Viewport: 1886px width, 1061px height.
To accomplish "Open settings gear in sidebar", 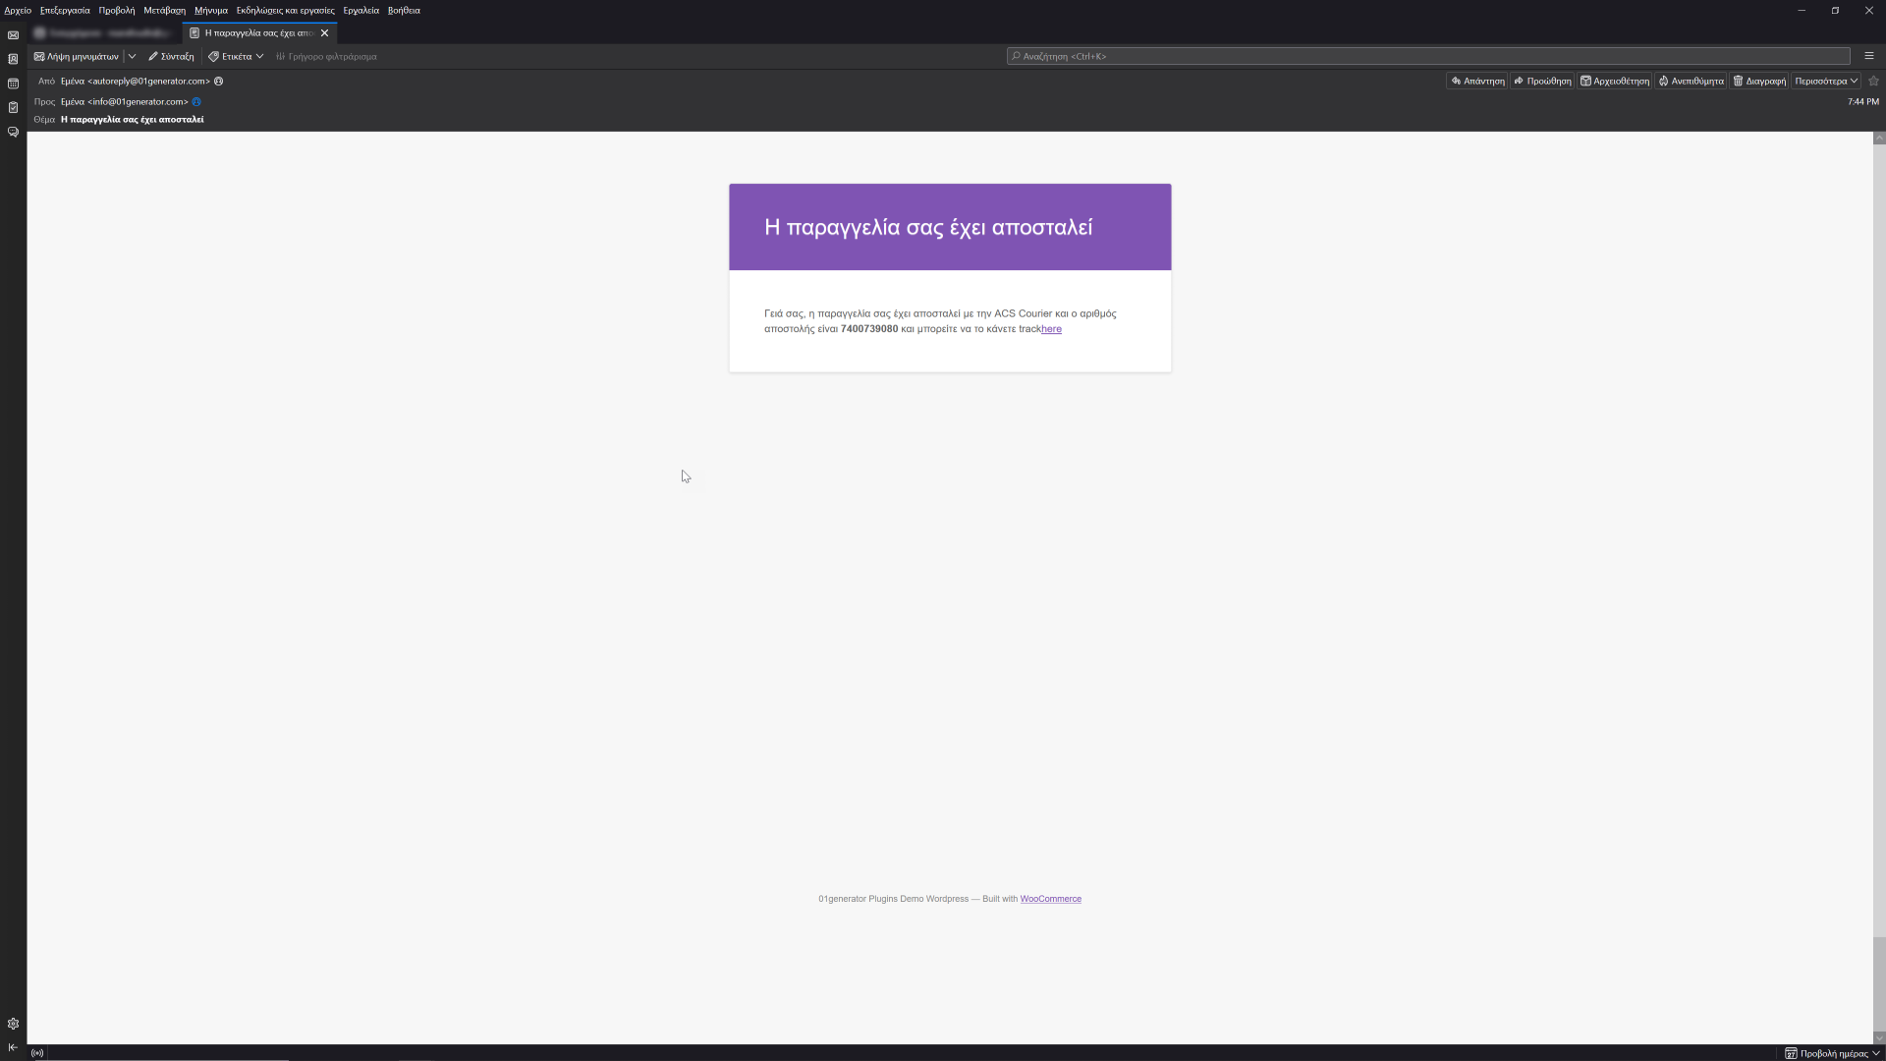I will [13, 1024].
